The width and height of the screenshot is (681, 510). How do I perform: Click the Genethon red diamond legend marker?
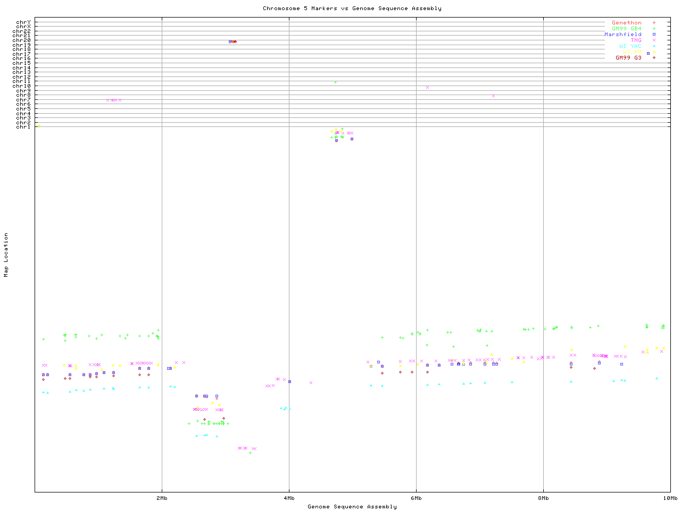pos(654,23)
